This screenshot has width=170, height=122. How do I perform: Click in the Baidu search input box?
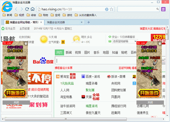tap(96, 60)
